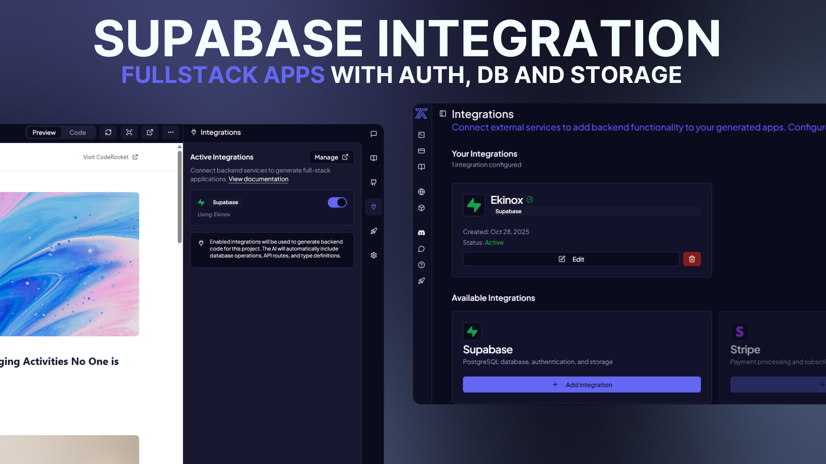Add the Supabase integration
826x464 pixels.
[582, 385]
